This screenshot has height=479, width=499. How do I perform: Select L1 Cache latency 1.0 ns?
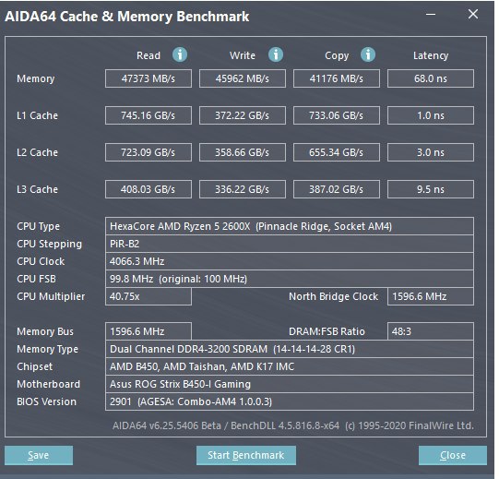(x=431, y=115)
